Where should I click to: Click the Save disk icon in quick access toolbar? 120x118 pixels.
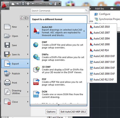pos(23,4)
